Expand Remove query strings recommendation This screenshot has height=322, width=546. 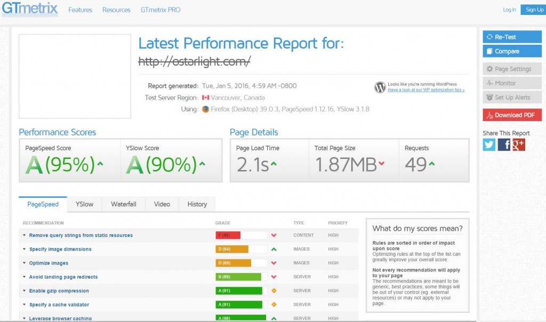[x=24, y=235]
